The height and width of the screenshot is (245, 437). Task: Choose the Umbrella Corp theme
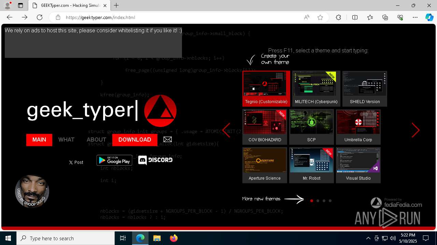pos(358,127)
